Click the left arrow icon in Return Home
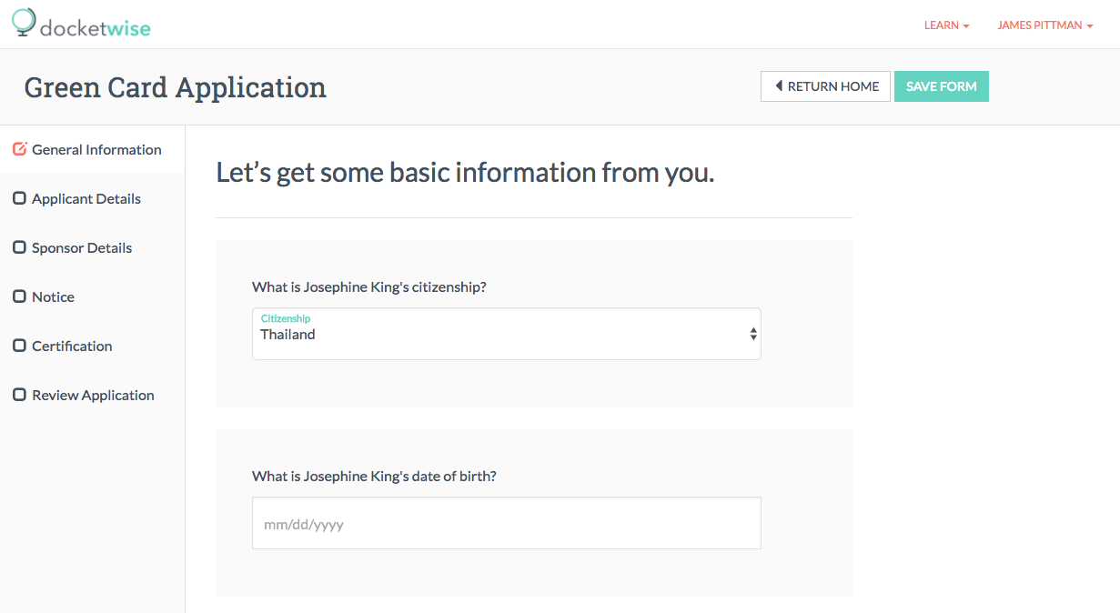The image size is (1120, 613). coord(779,86)
